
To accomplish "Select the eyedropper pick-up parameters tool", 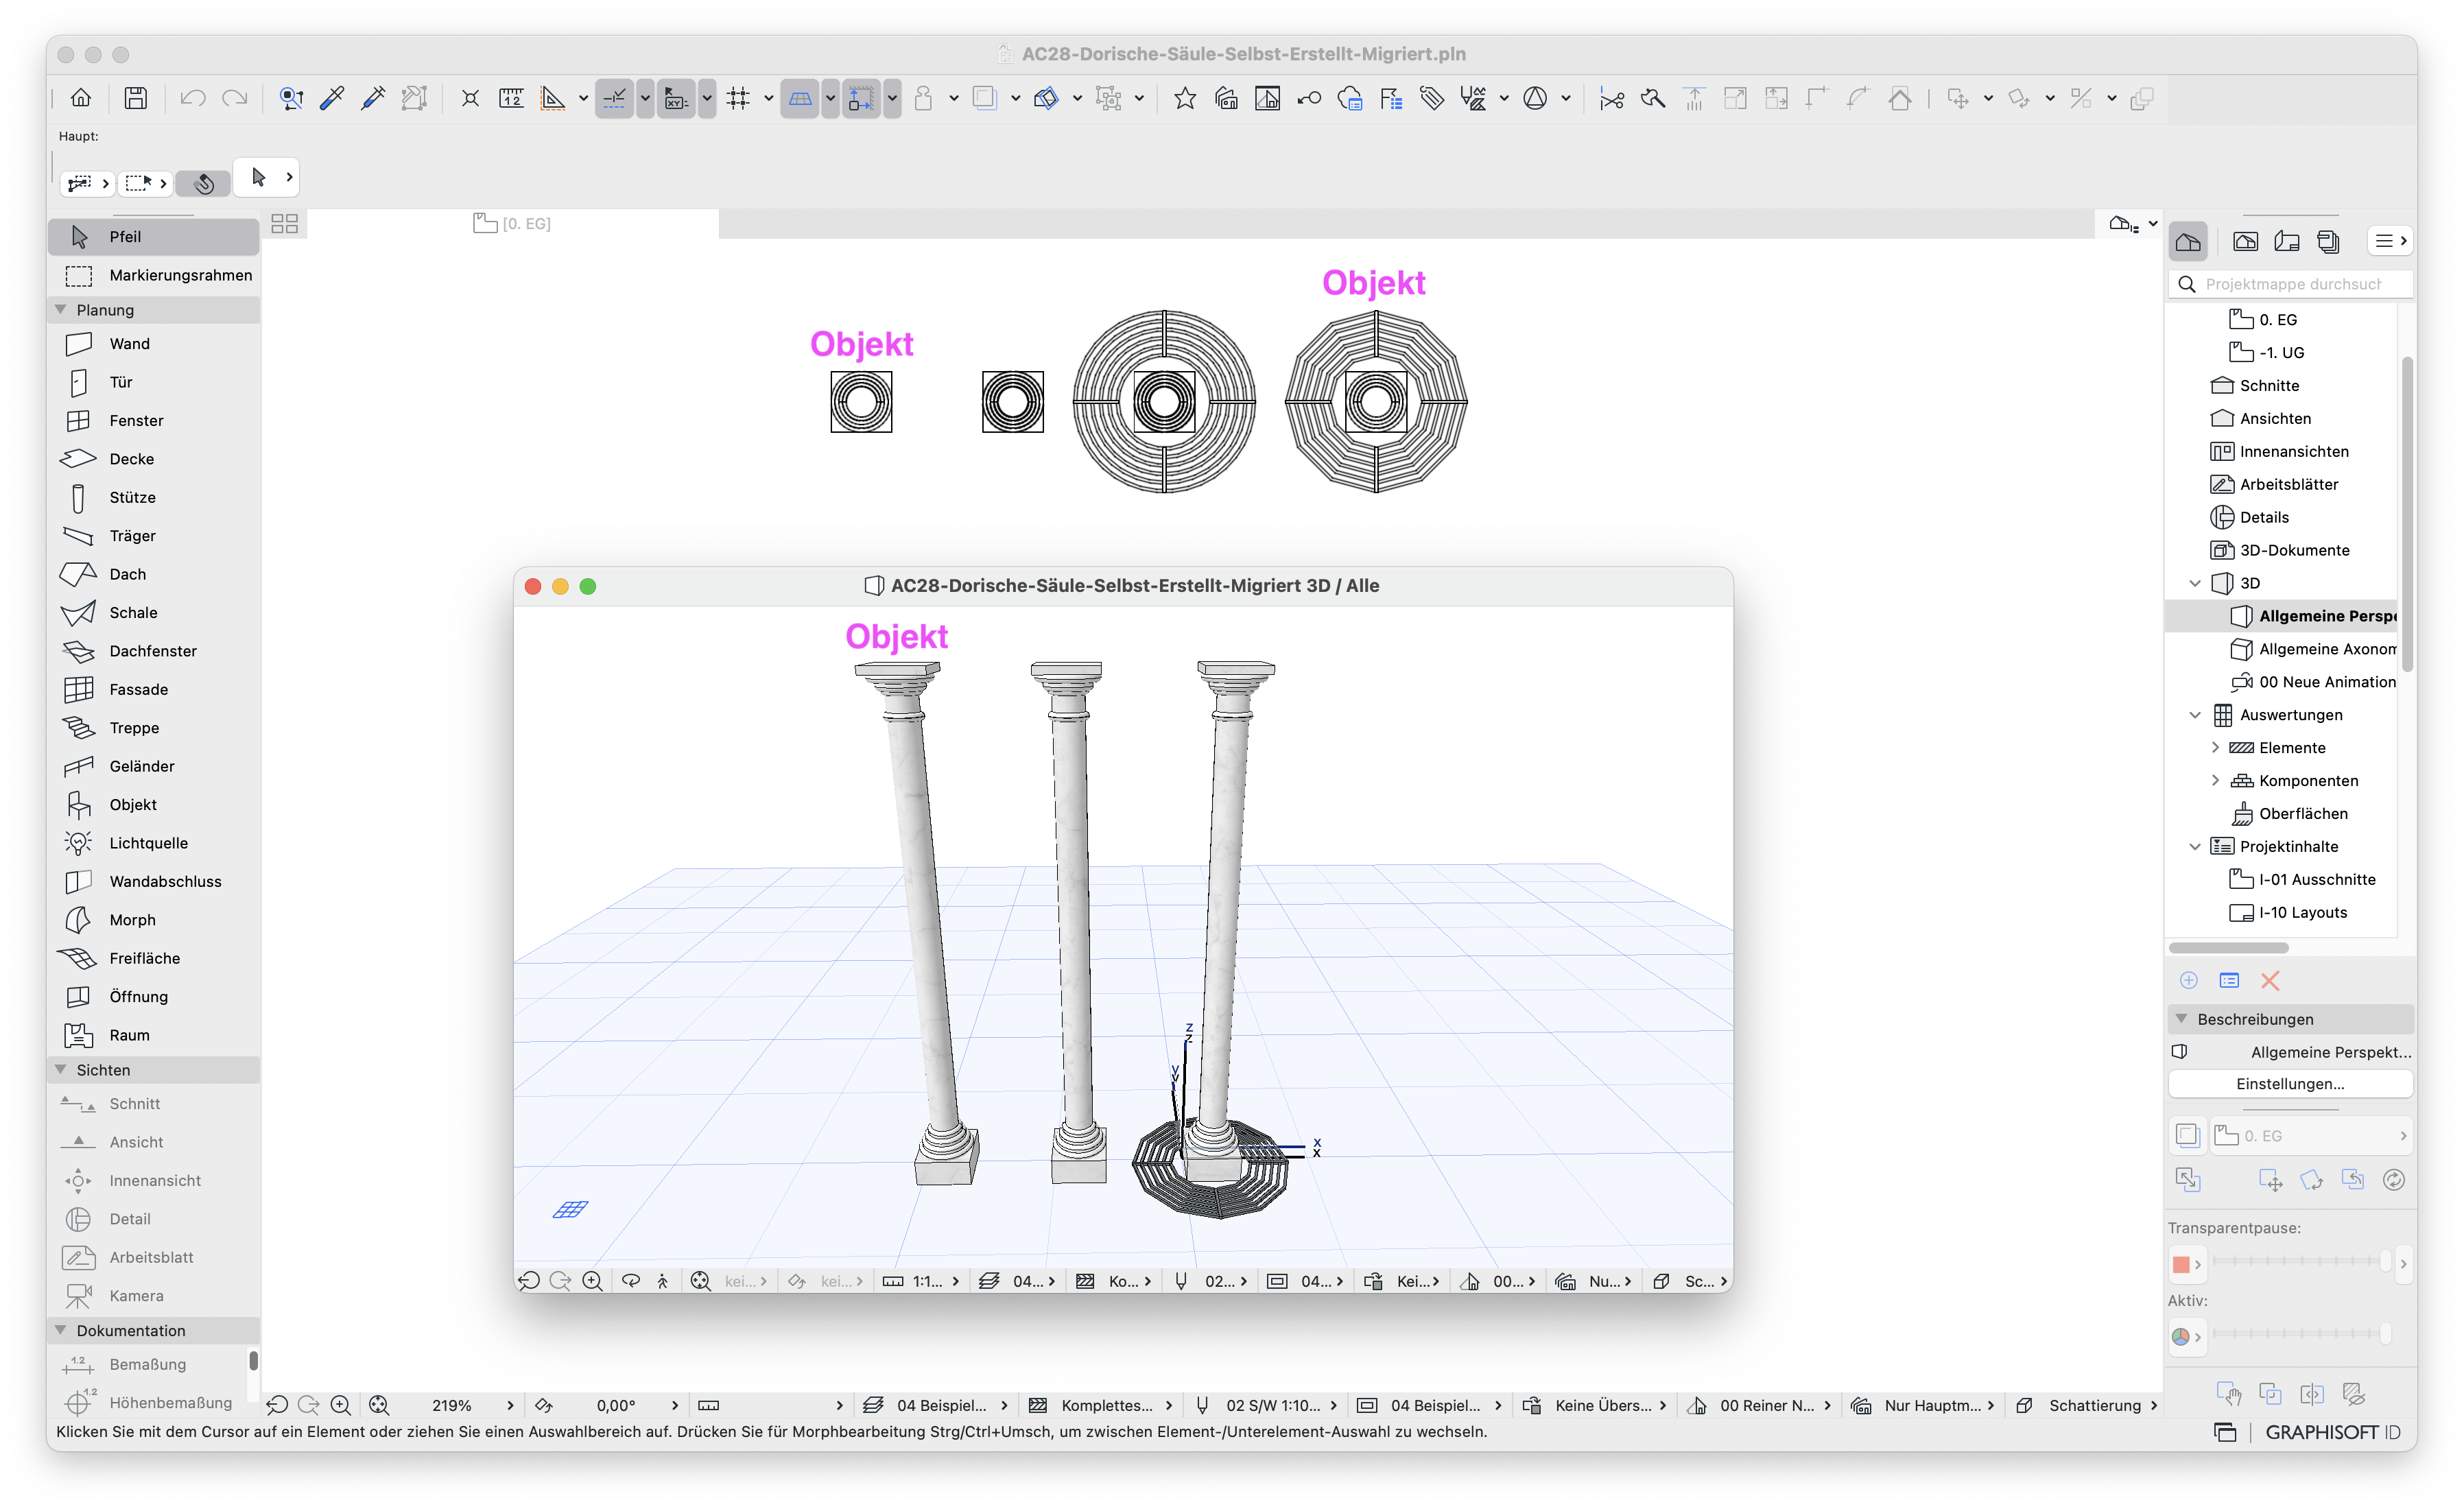I will pos(331,98).
